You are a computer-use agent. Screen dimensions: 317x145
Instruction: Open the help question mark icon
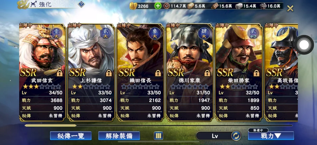pyautogui.click(x=81, y=4)
